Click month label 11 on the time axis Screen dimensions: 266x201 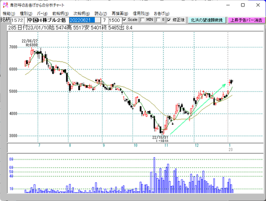point(166,146)
